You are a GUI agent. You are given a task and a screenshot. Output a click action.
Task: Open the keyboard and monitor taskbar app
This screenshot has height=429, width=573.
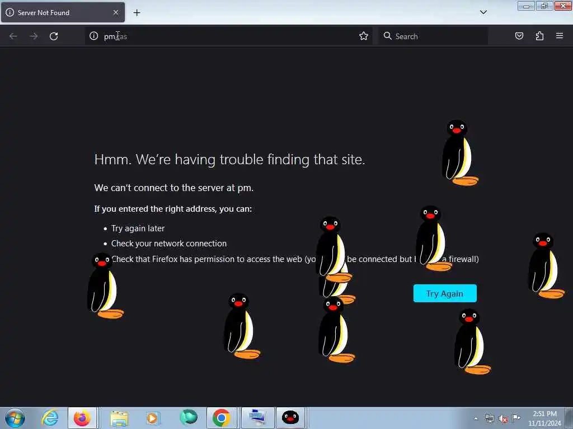coord(257,418)
